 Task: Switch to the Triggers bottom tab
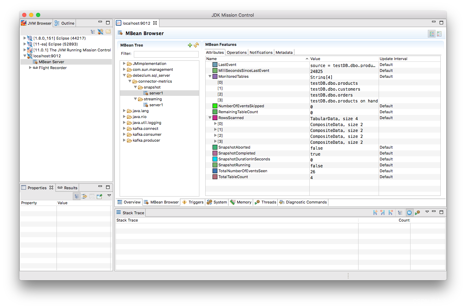pos(193,202)
